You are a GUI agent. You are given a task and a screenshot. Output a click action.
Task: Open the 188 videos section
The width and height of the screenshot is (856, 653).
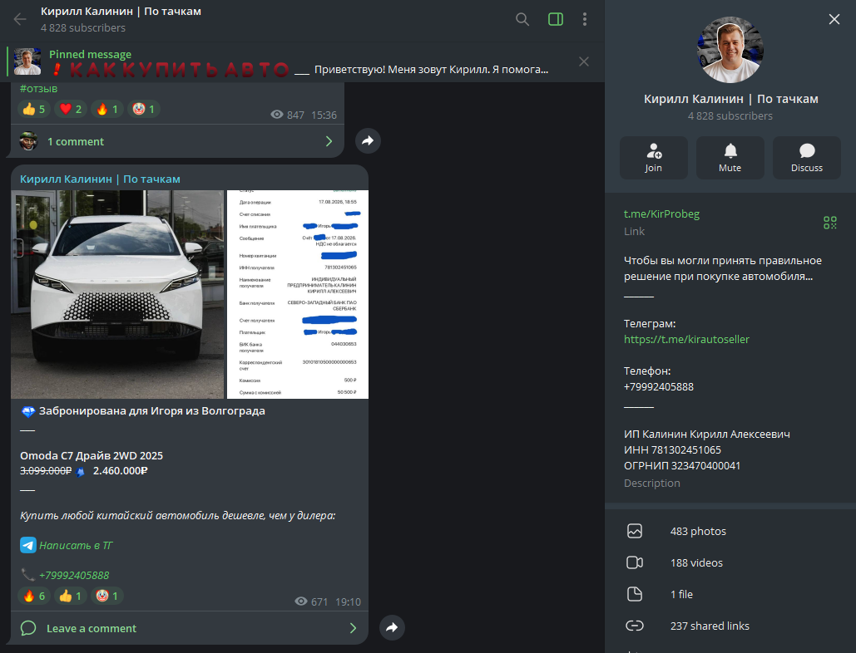(730, 562)
